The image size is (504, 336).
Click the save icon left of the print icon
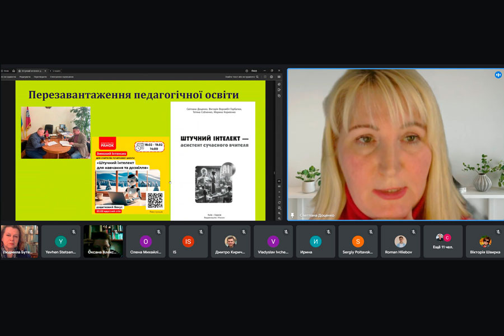pyautogui.click(x=265, y=77)
